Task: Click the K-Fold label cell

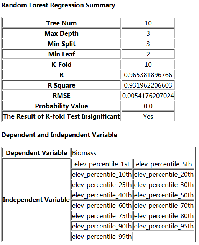Action: point(62,65)
